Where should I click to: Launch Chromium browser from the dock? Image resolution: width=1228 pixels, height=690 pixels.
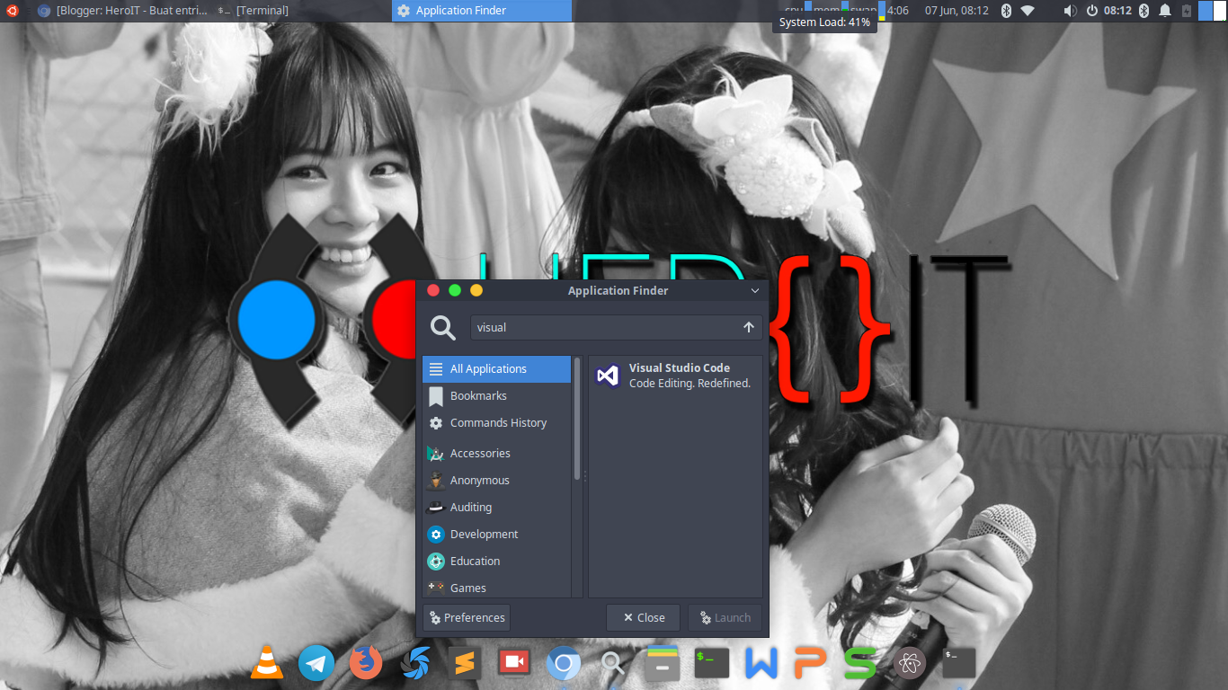tap(564, 663)
